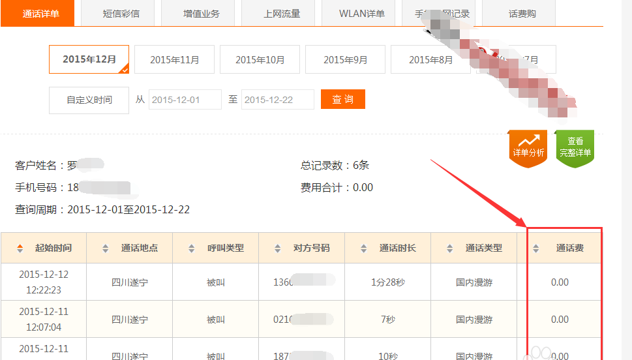
Task: Sort by 呼叫类型 column arrows
Action: point(192,248)
